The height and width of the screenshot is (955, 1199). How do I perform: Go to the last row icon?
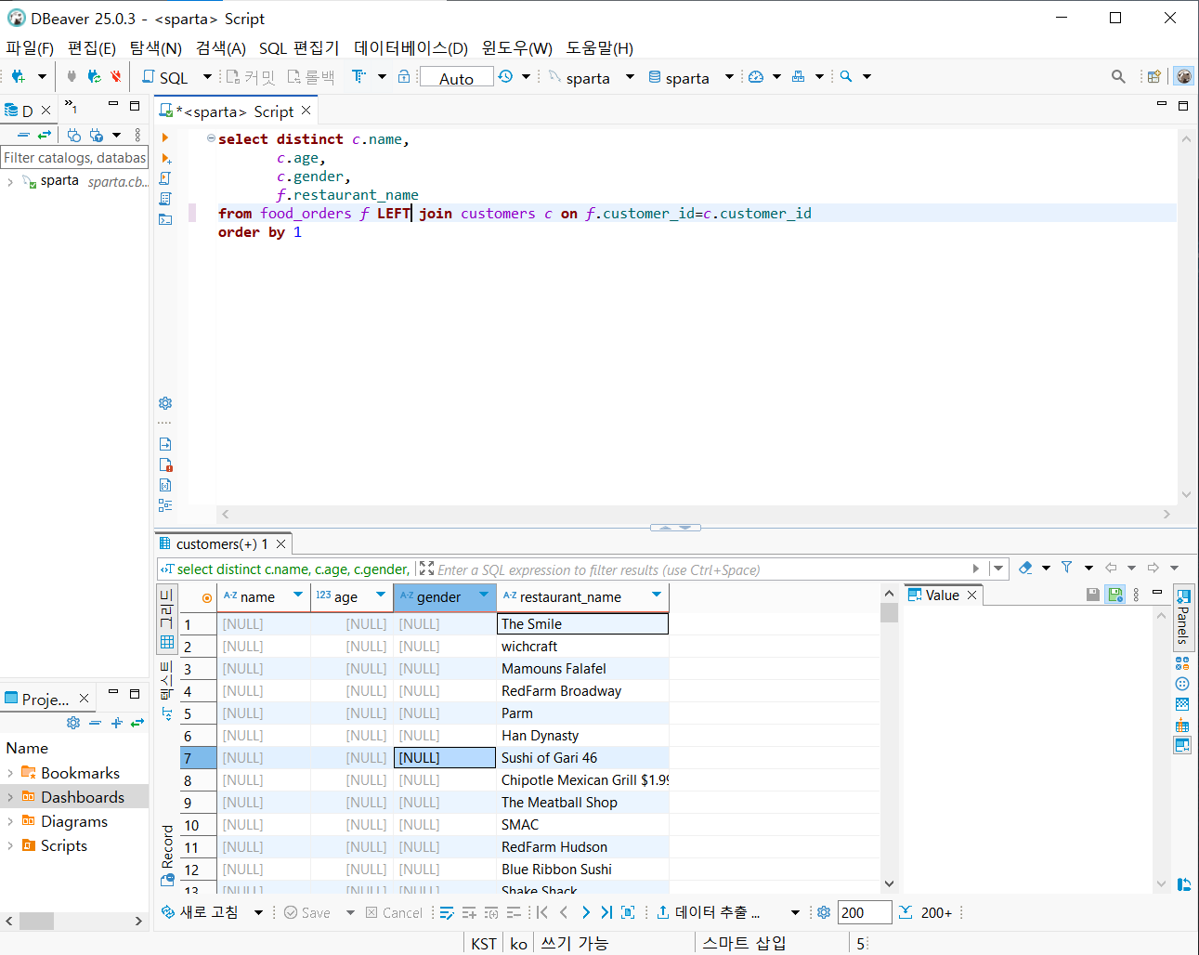(606, 913)
